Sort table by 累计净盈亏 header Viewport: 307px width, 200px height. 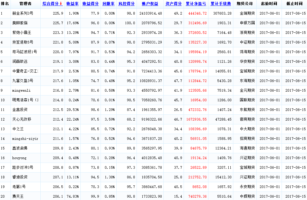coord(196,4)
